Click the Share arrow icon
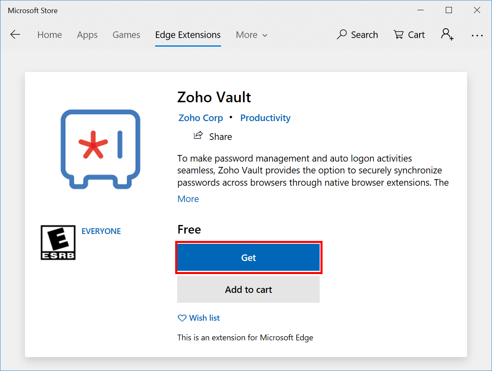Viewport: 492px width, 371px height. pos(199,135)
